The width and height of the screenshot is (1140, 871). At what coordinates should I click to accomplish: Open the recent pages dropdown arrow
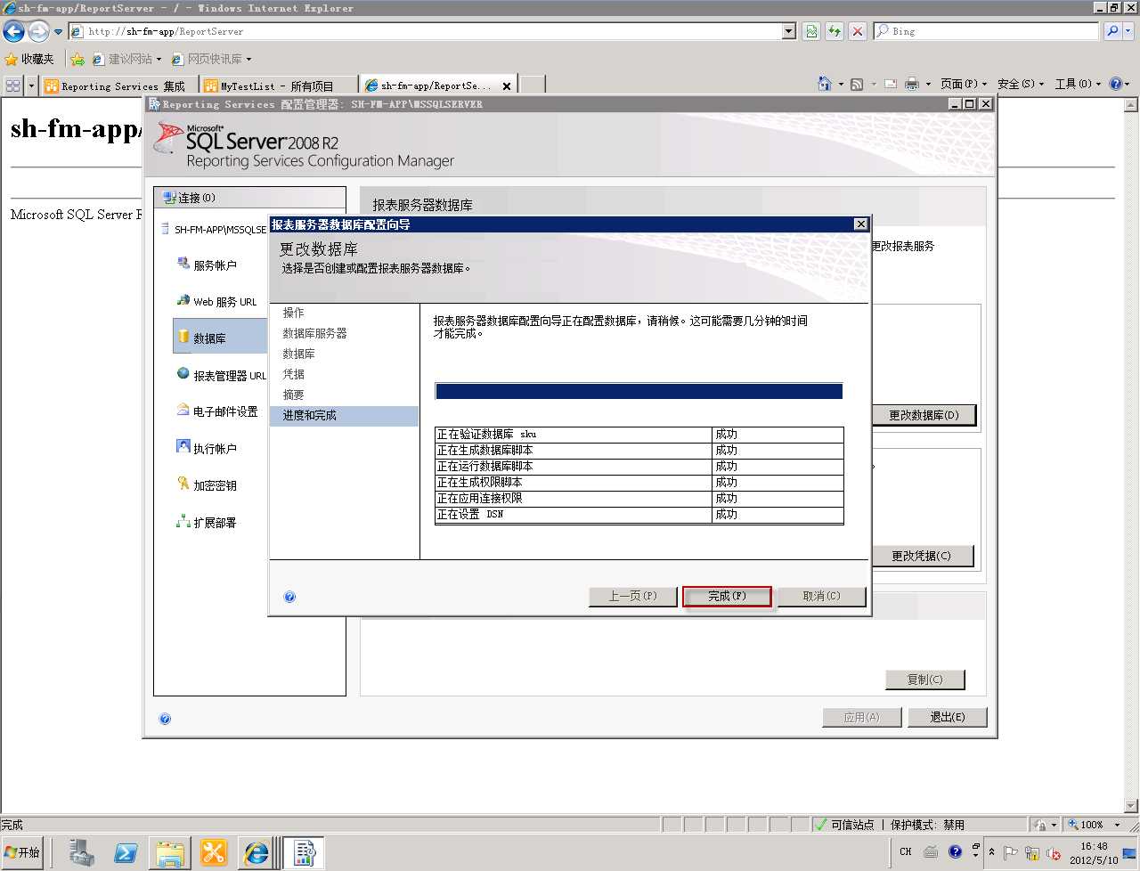coord(59,32)
